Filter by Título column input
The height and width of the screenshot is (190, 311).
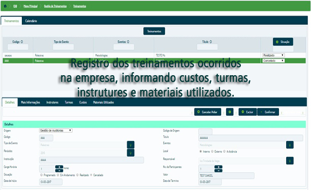(207, 47)
